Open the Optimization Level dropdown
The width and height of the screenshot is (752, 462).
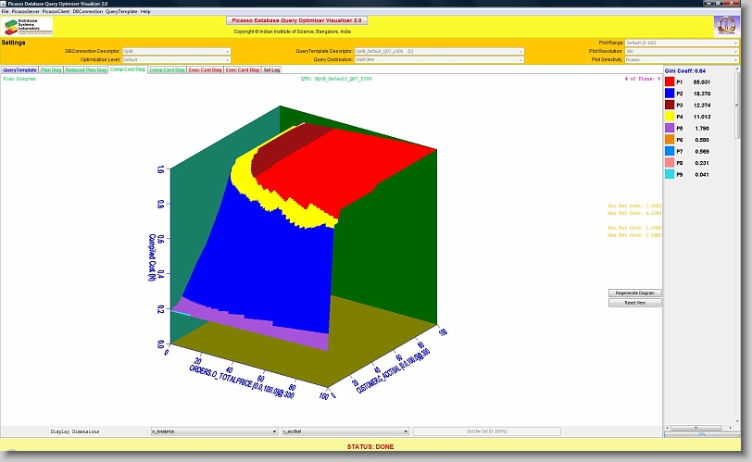pyautogui.click(x=175, y=59)
